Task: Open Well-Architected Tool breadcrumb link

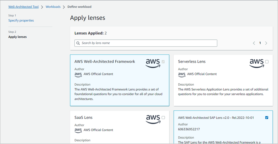Action: [23, 7]
